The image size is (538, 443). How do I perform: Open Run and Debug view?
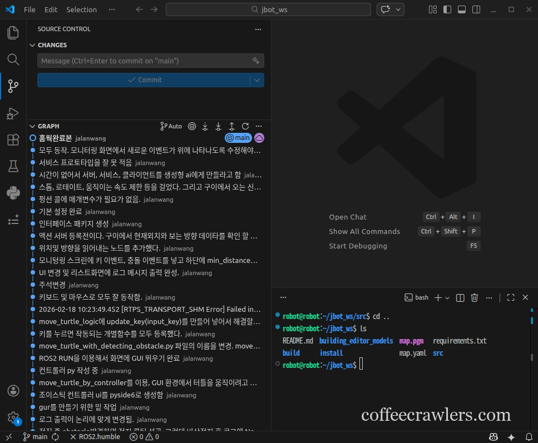(13, 113)
